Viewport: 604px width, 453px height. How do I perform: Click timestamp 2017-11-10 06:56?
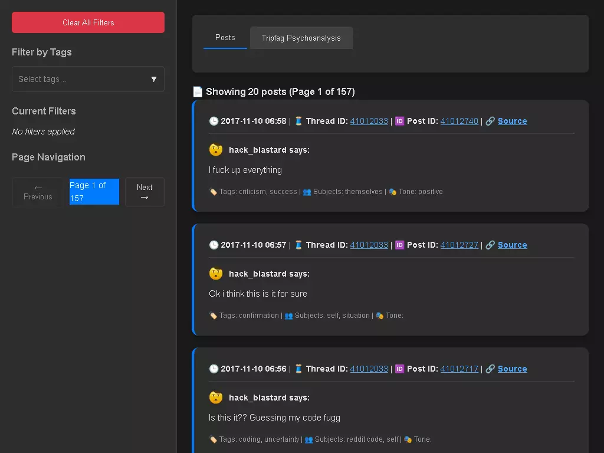(254, 369)
